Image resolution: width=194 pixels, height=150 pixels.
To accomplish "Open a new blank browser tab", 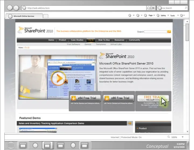I will pos(46,16).
